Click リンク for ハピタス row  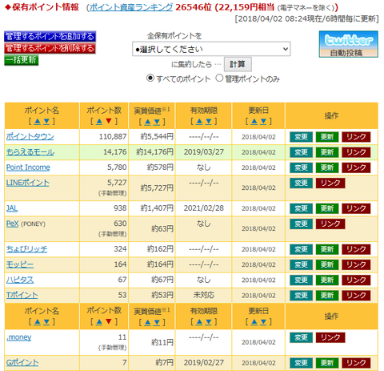click(x=356, y=280)
